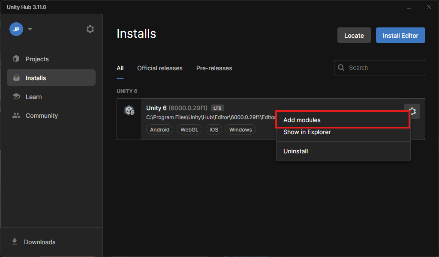The image size is (439, 257).
Task: Click the Android module tag
Action: click(159, 129)
